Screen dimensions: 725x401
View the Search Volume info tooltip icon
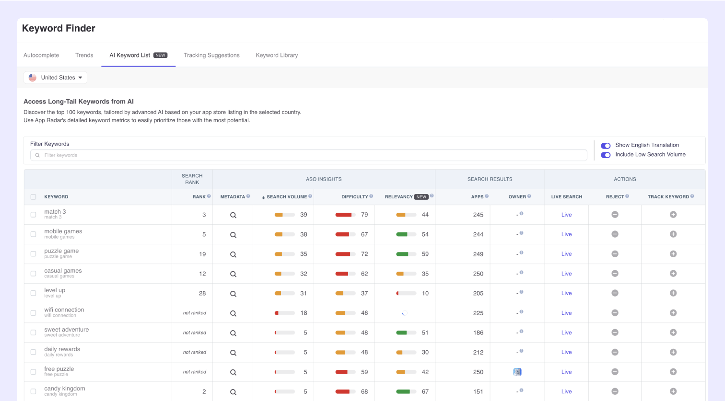pos(310,196)
